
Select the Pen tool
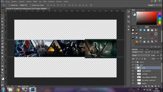click(x=2, y=57)
